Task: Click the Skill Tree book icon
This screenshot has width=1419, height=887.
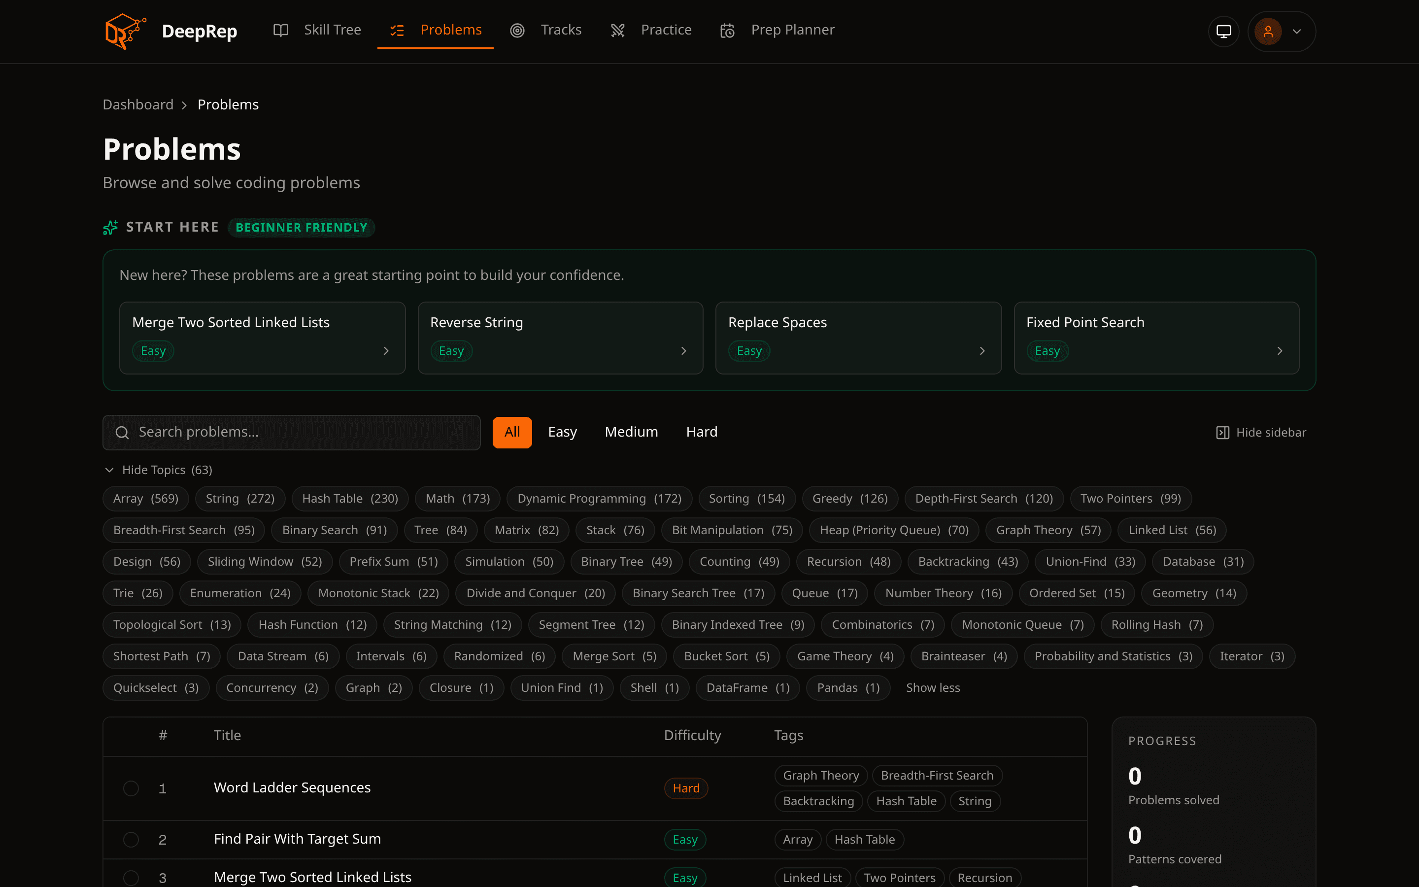Action: (x=281, y=31)
